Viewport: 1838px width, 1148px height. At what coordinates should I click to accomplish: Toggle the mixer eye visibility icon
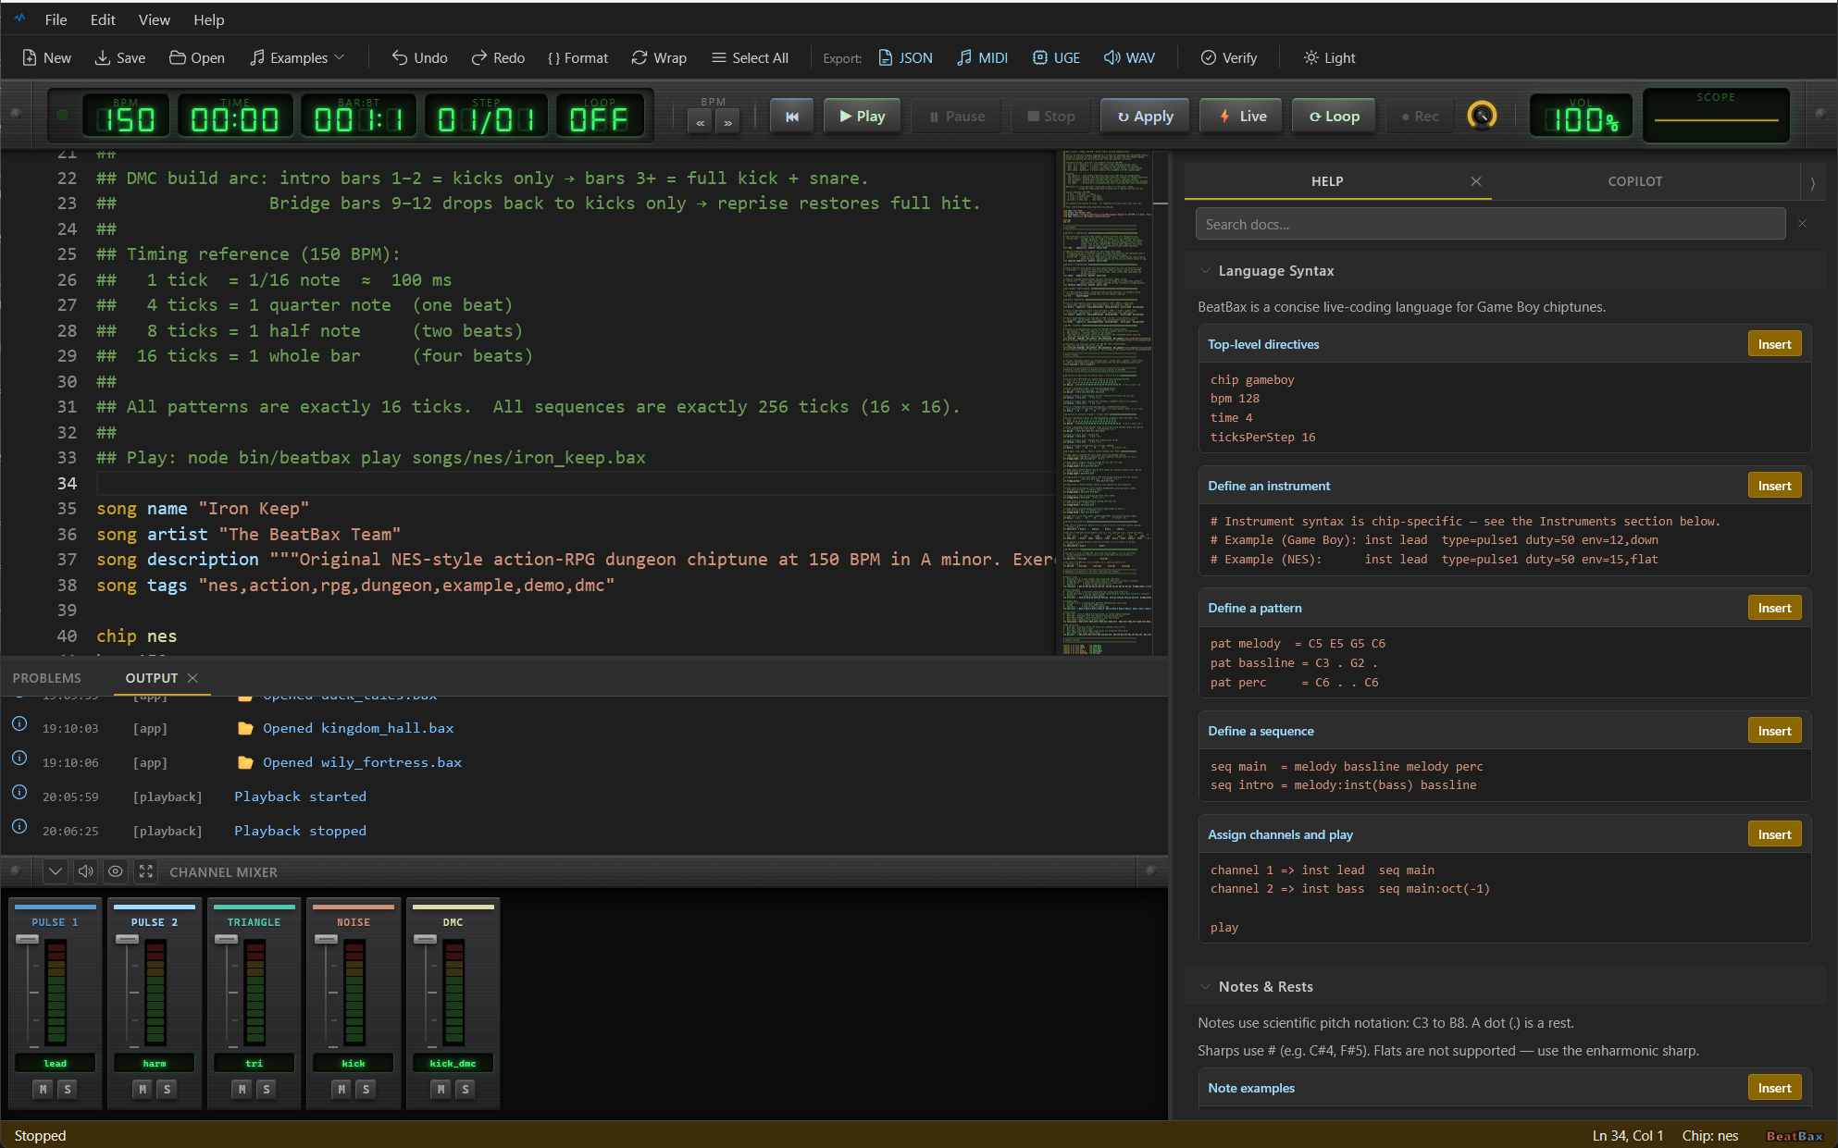pyautogui.click(x=115, y=871)
